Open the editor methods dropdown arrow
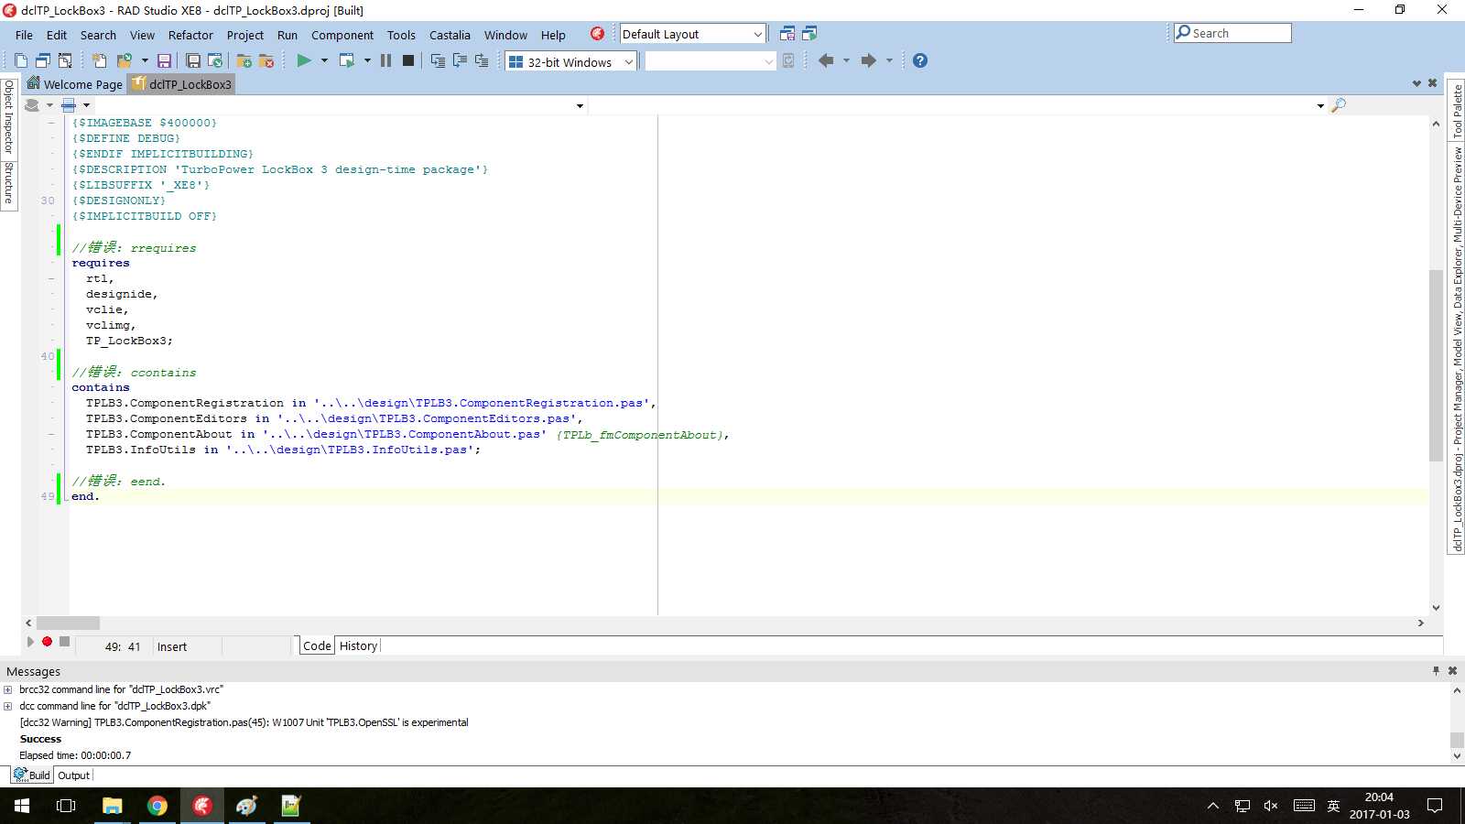The height and width of the screenshot is (824, 1465). 1320,106
